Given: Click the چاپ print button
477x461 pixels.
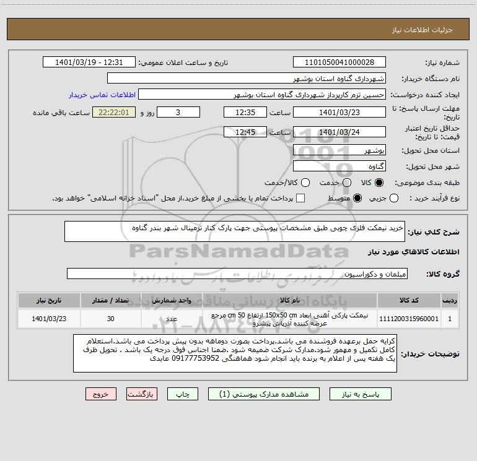Looking at the screenshot, I should coord(183,394).
